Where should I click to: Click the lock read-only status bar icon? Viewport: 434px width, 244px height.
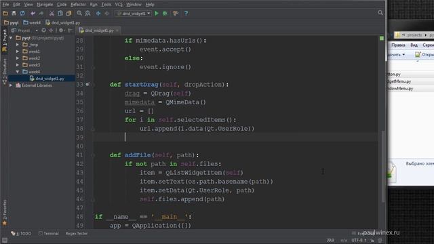pos(372,241)
